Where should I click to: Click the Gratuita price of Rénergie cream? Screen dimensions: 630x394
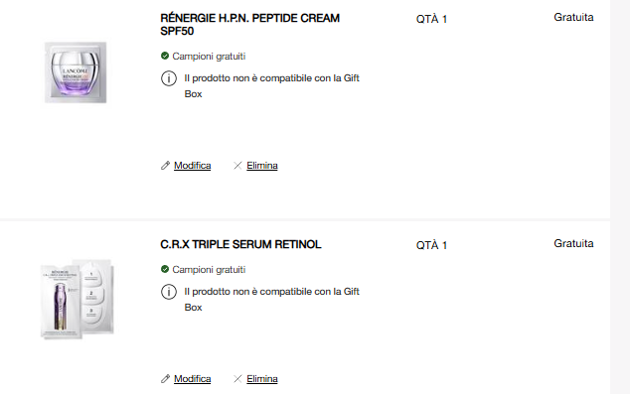[x=573, y=17]
